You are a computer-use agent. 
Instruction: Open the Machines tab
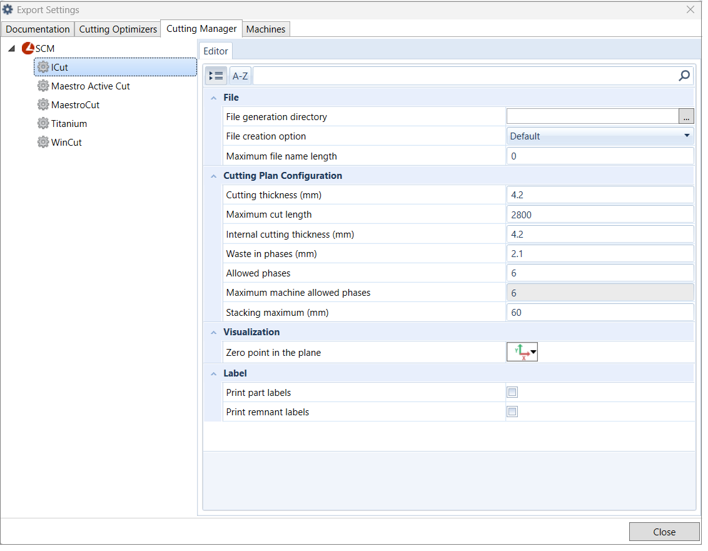point(267,29)
